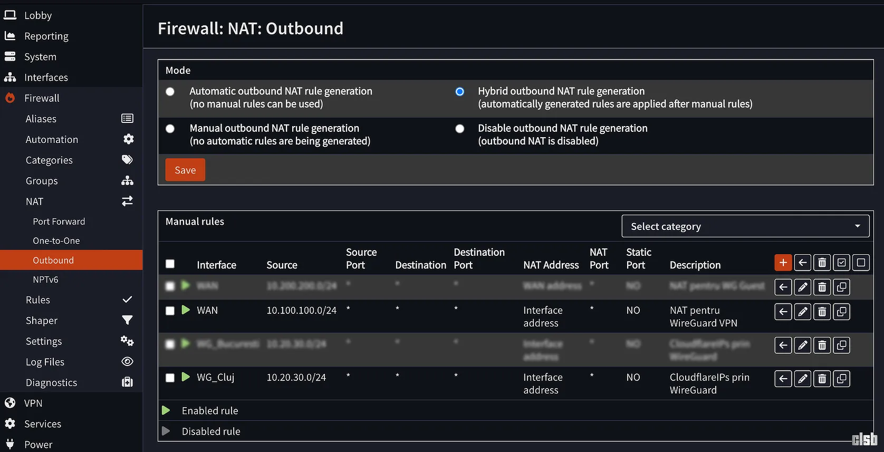Open the VPN menu in sidebar
Viewport: 884px width, 452px height.
pos(33,403)
